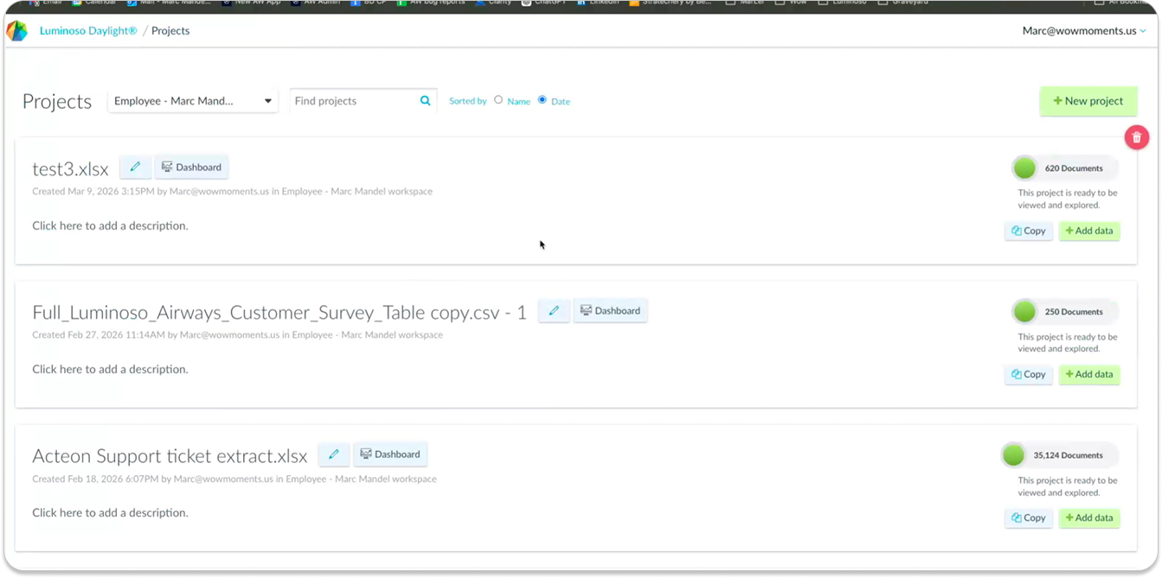Select the Date sort option
The width and height of the screenshot is (1162, 578).
(542, 100)
